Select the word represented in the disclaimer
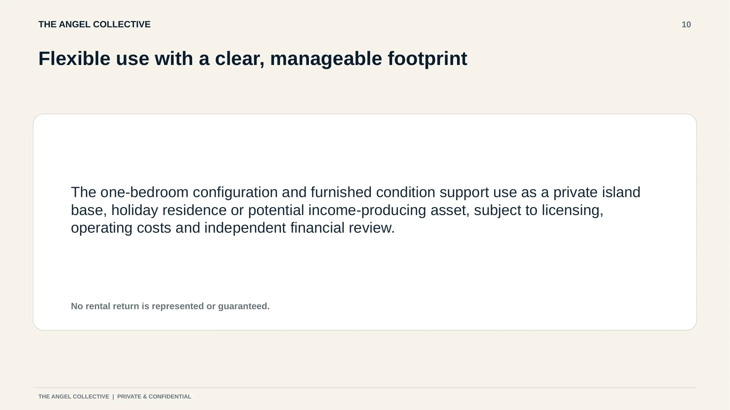Viewport: 730px width, 410px height. pyautogui.click(x=178, y=306)
